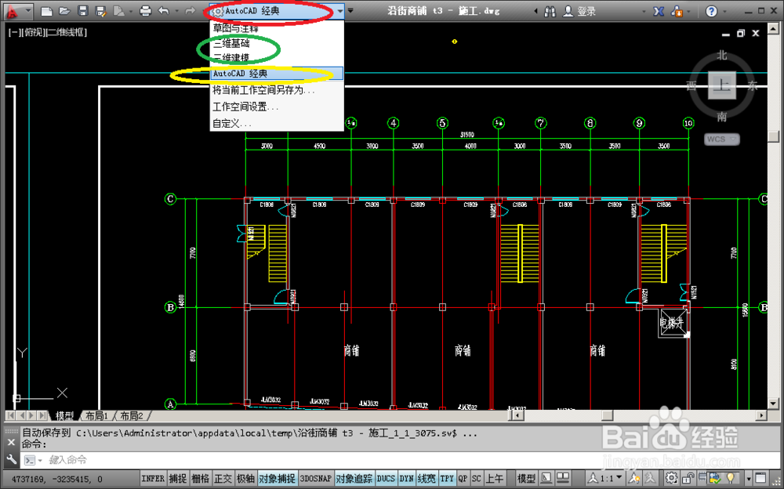Switch to the 布局1 layout tab
784x489 pixels.
tap(96, 415)
